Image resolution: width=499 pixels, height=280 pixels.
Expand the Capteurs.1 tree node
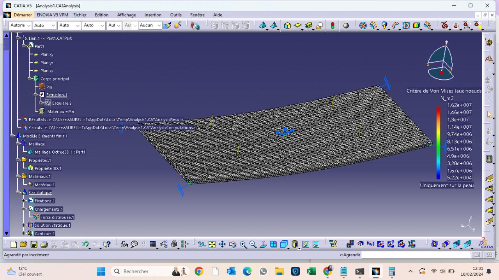tap(24, 233)
